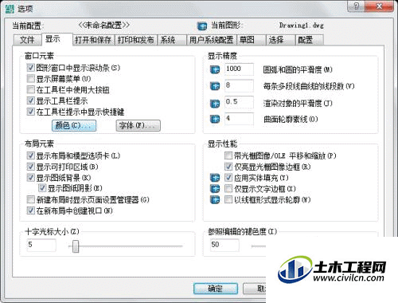Image resolution: width=398 pixels, height=303 pixels.
Task: Click the drawing icon next to 圆弧和圆的平滑度 field
Action: click(215, 69)
